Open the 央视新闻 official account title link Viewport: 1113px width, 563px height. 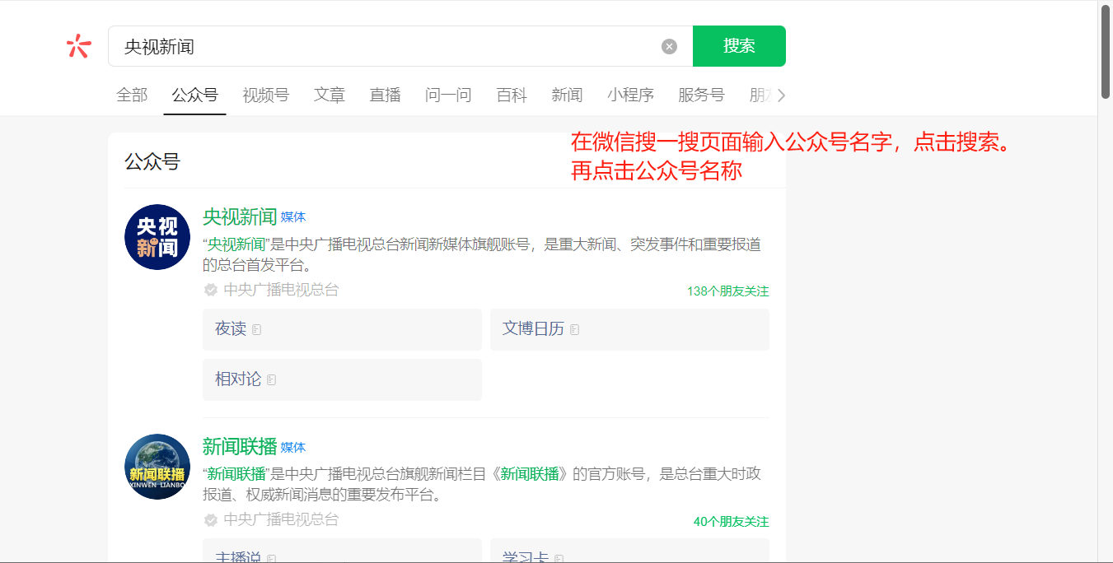click(x=240, y=217)
